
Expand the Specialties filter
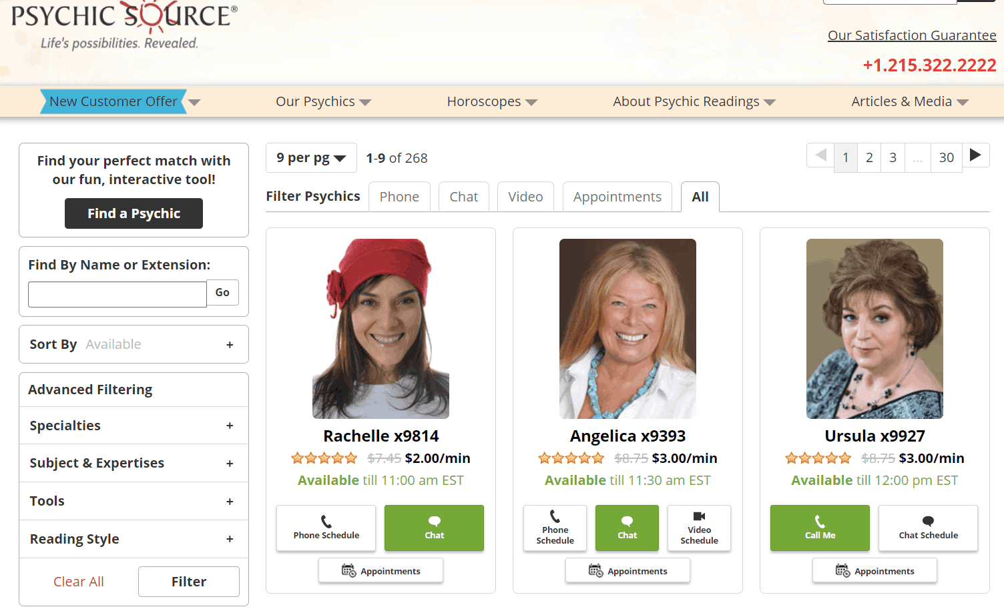[134, 426]
